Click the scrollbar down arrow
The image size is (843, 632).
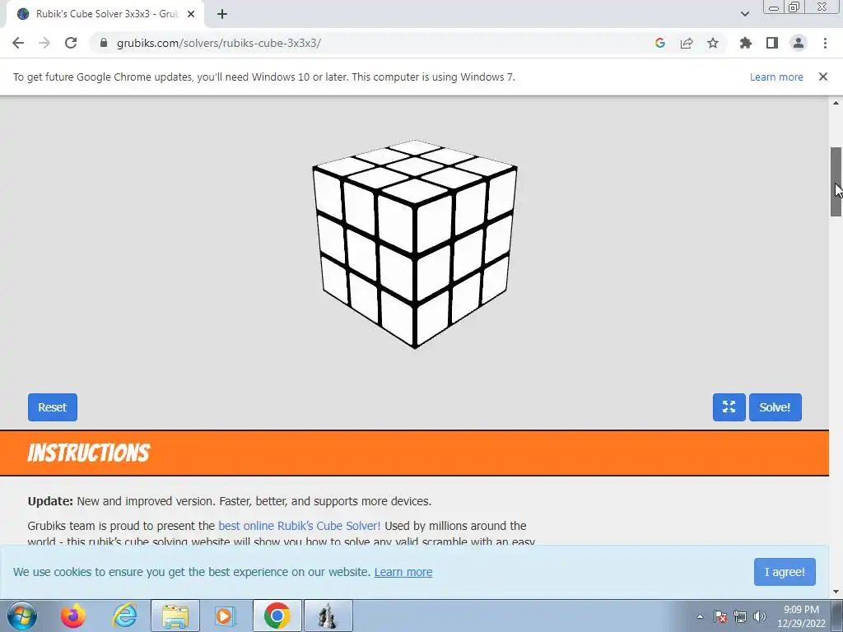click(x=836, y=592)
